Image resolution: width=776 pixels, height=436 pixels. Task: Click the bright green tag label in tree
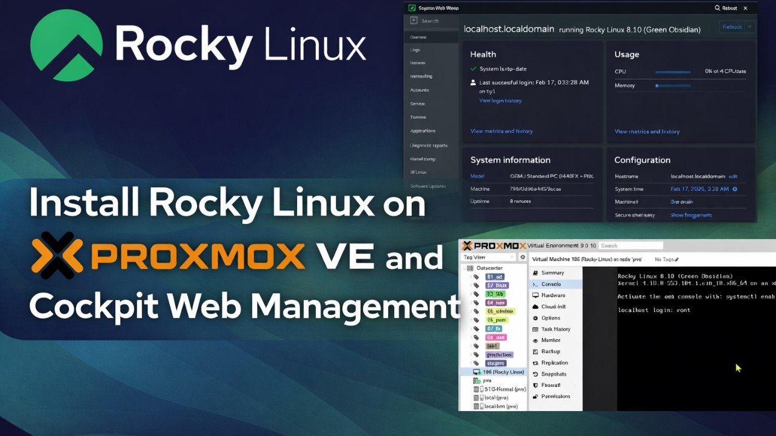[x=495, y=294]
